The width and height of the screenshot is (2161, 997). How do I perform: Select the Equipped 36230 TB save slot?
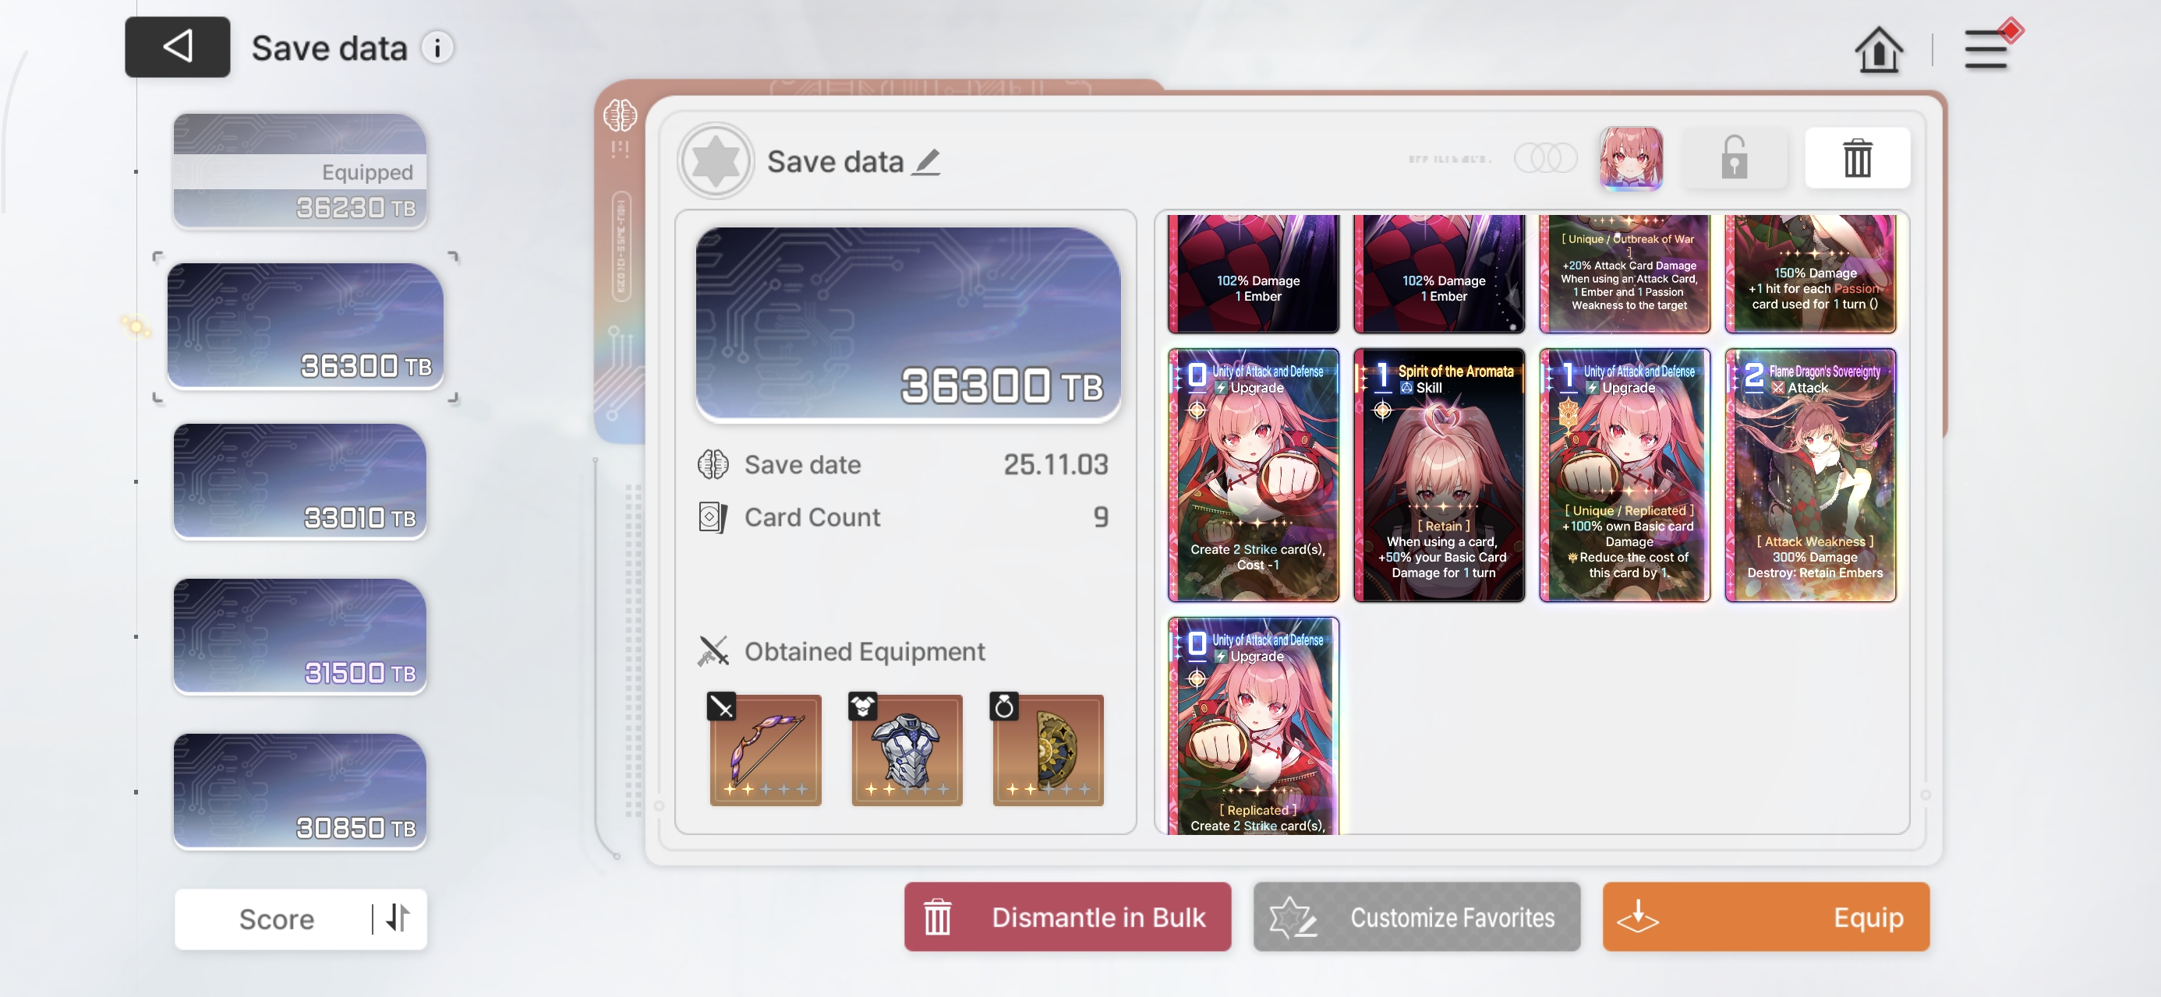(299, 171)
